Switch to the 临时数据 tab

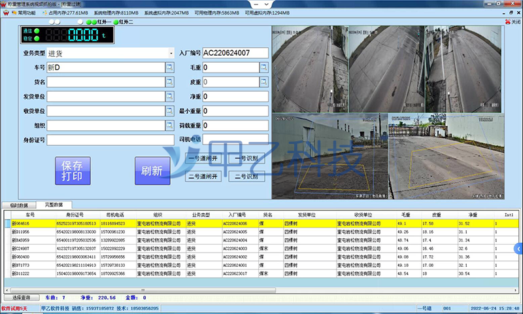click(x=18, y=205)
